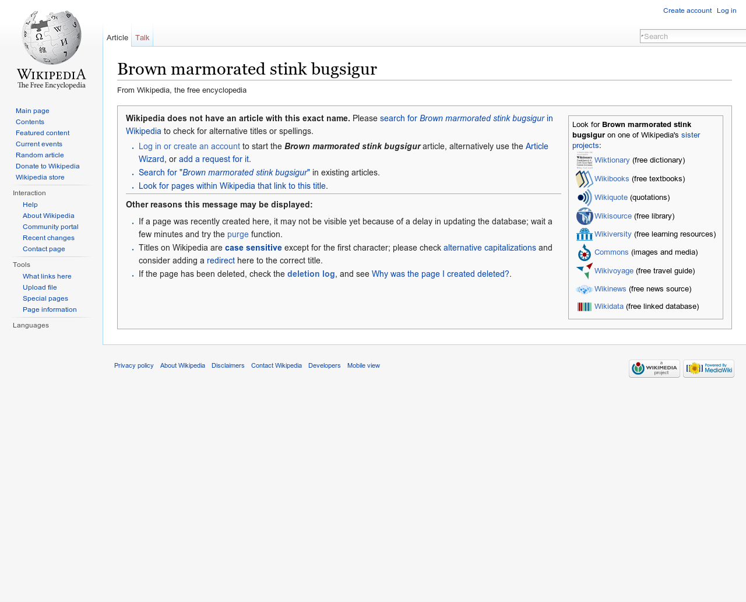Image resolution: width=746 pixels, height=602 pixels.
Task: Focus the Search input field
Action: tap(693, 36)
